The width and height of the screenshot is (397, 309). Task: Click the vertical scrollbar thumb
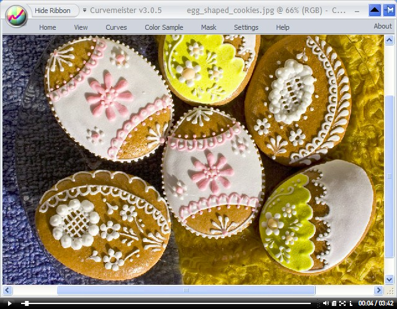(x=389, y=177)
